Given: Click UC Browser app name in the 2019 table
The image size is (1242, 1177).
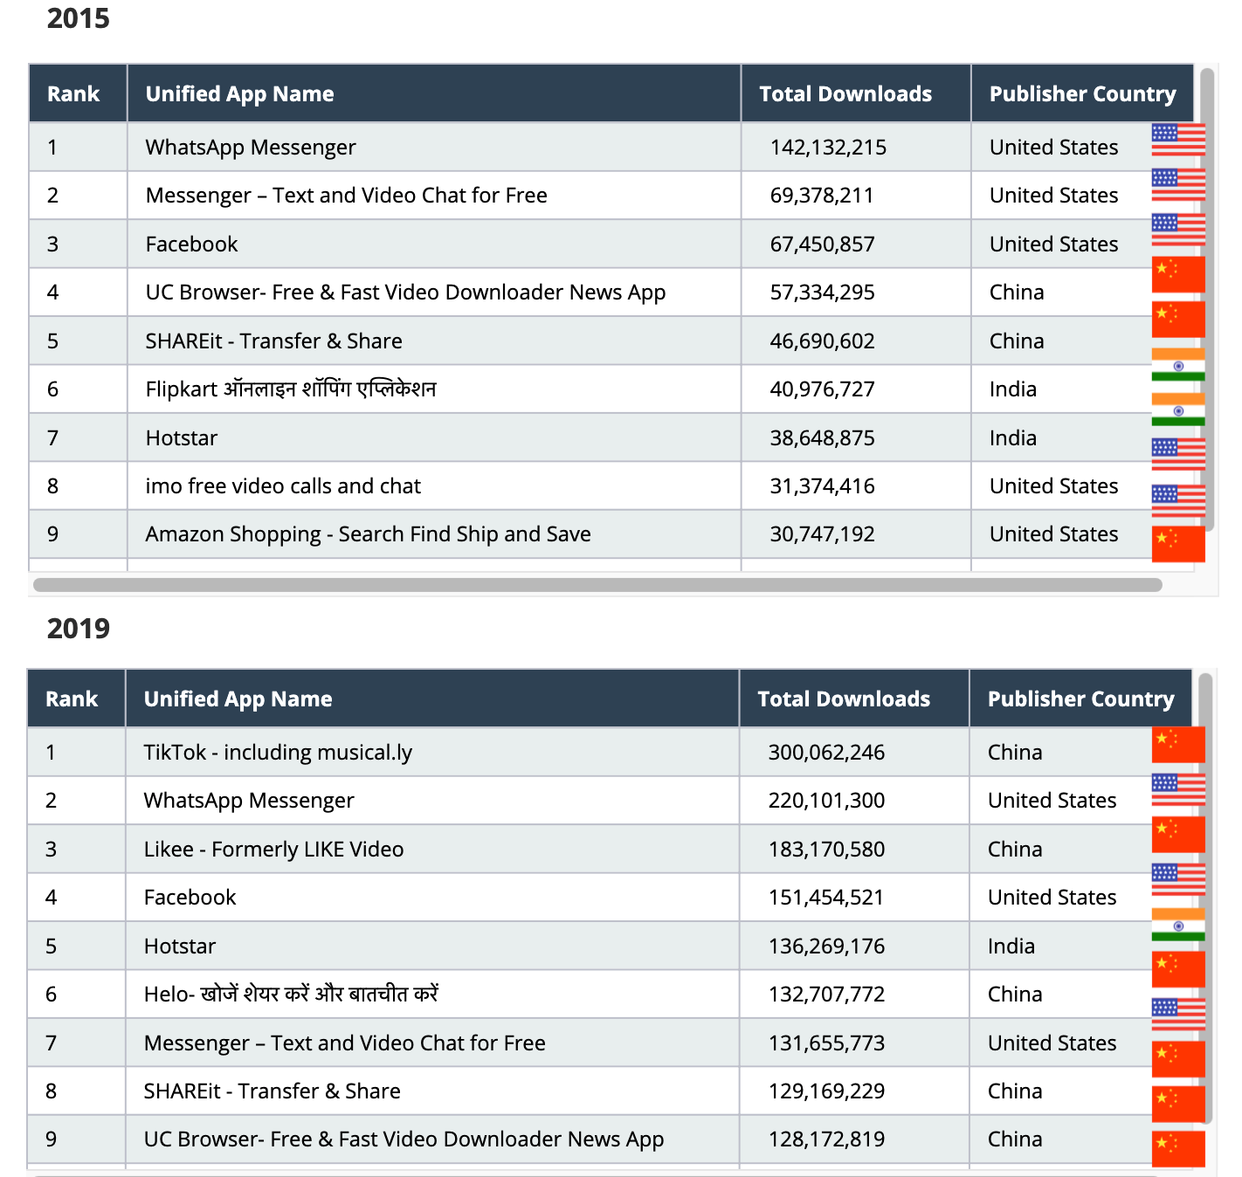Looking at the screenshot, I should click(404, 1139).
